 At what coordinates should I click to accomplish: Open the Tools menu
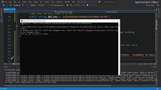53,2
